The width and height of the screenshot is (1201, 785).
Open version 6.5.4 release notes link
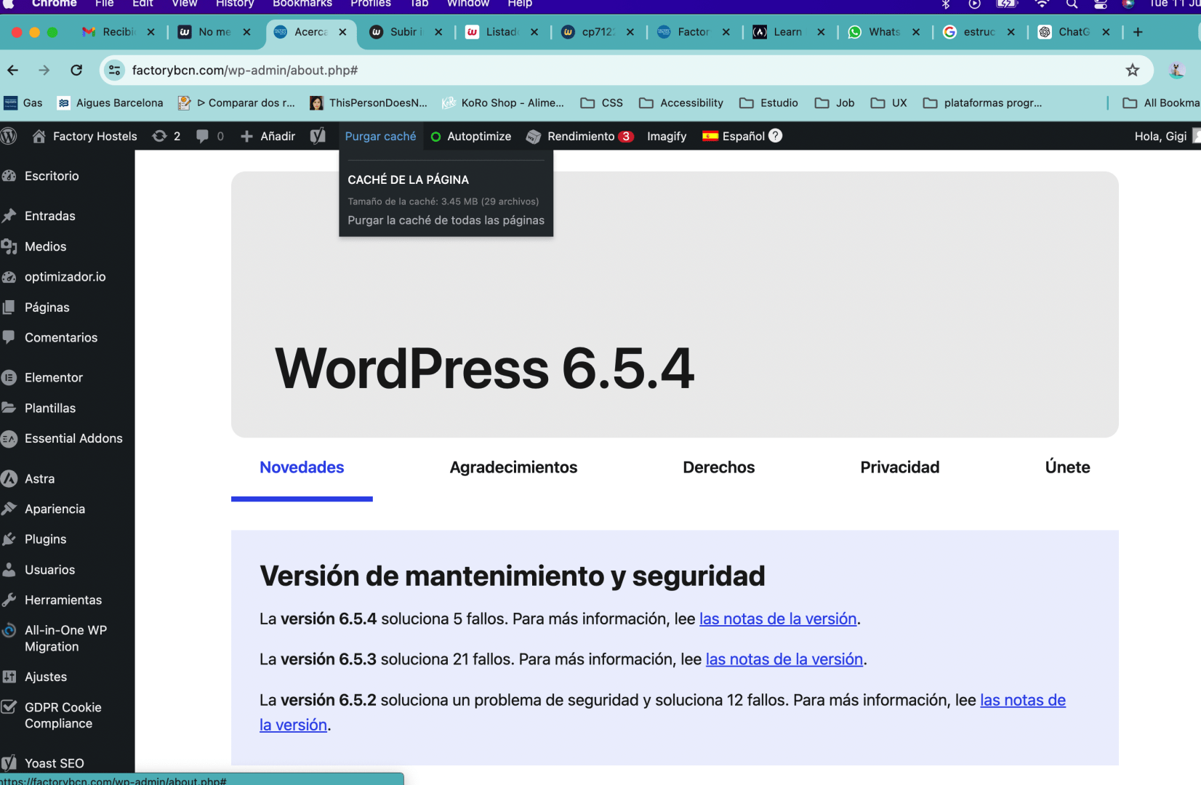point(778,619)
